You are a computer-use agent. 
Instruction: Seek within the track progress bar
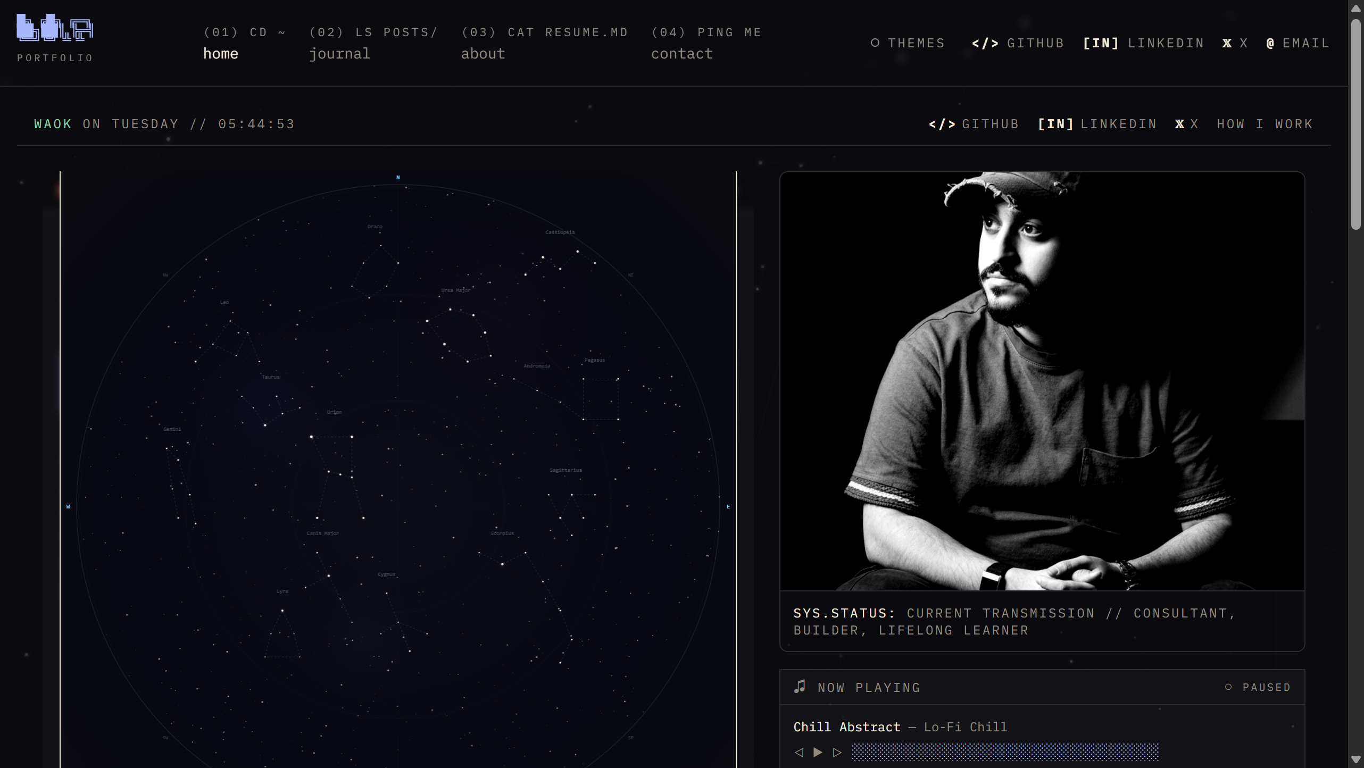(x=1004, y=752)
